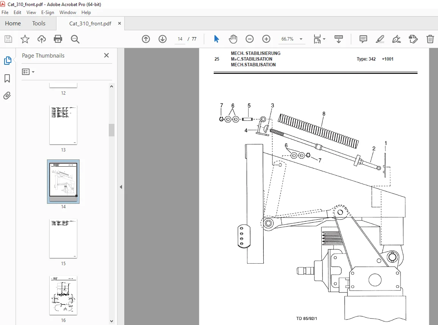This screenshot has width=438, height=325.
Task: Open the Edit menu
Action: (17, 12)
